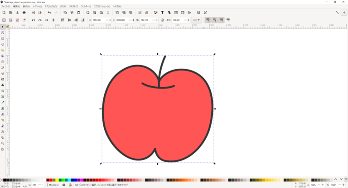
Task: Open the color palette options menu
Action: click(345, 180)
